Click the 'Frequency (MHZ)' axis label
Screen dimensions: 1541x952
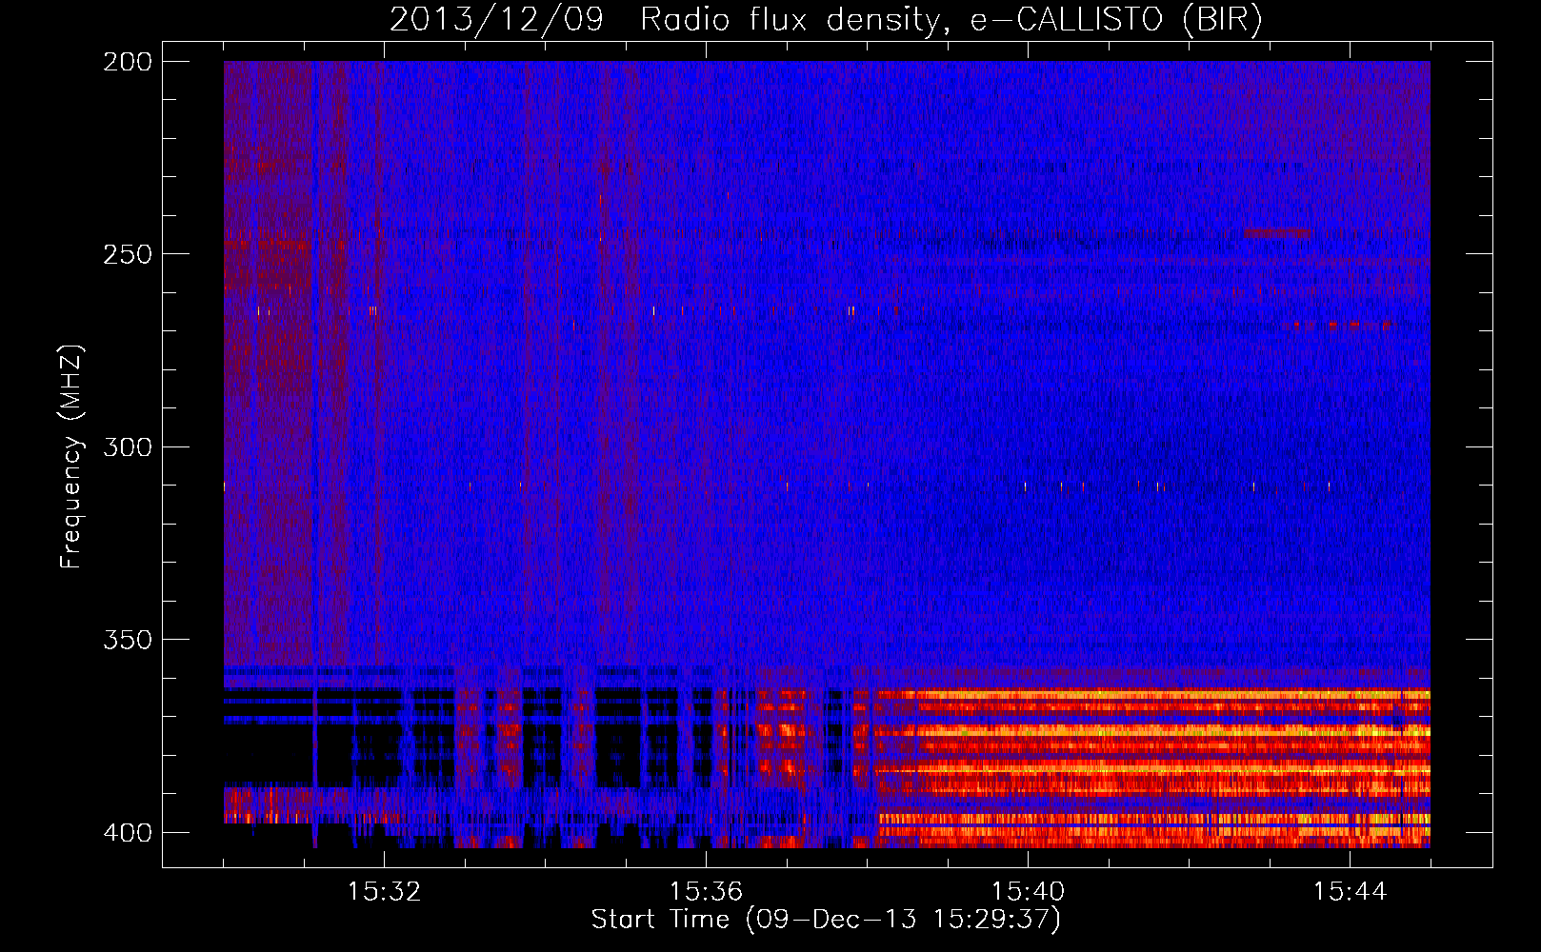click(x=71, y=457)
